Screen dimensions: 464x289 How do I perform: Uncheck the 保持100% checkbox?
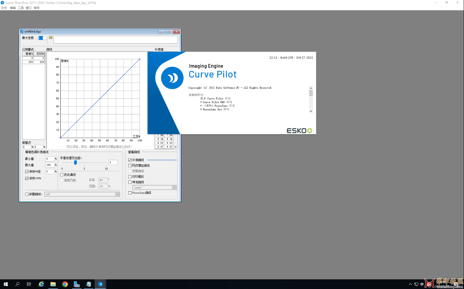coord(27,178)
